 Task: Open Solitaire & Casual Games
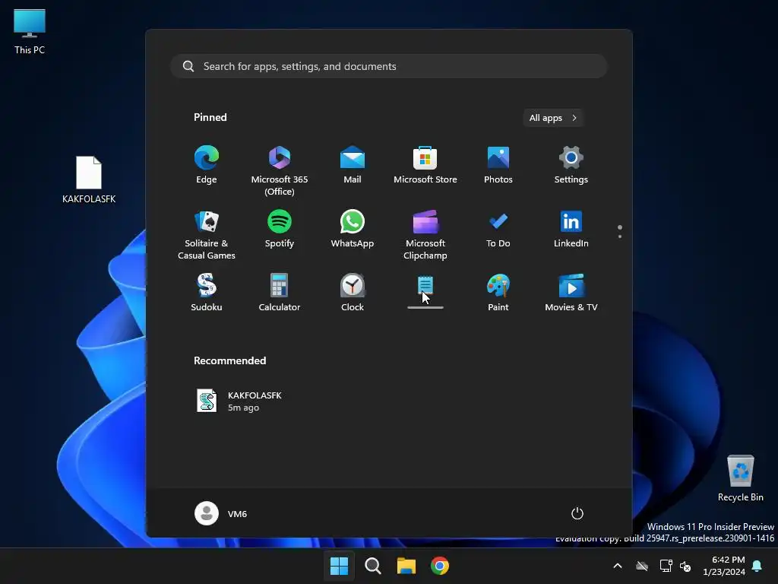(x=207, y=234)
